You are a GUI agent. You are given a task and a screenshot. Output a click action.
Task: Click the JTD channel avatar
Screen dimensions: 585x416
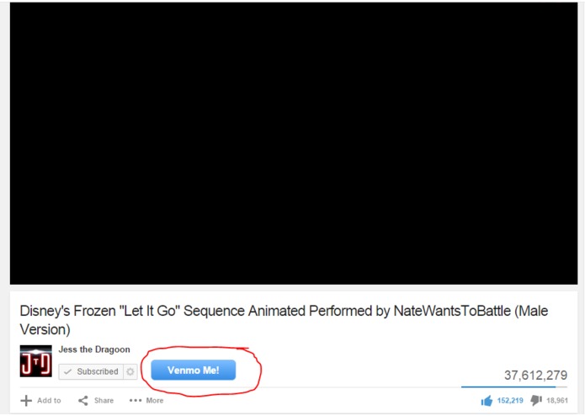click(36, 360)
